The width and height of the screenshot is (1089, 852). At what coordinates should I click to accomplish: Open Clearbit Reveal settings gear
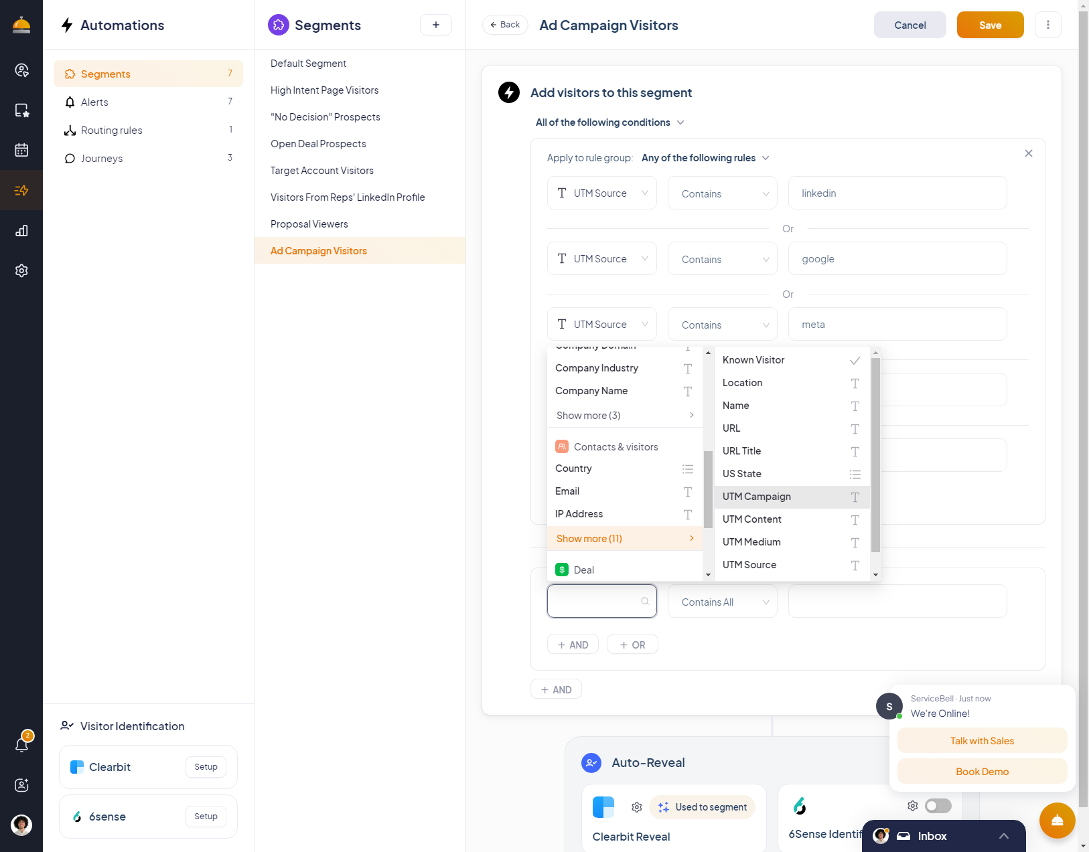click(637, 807)
